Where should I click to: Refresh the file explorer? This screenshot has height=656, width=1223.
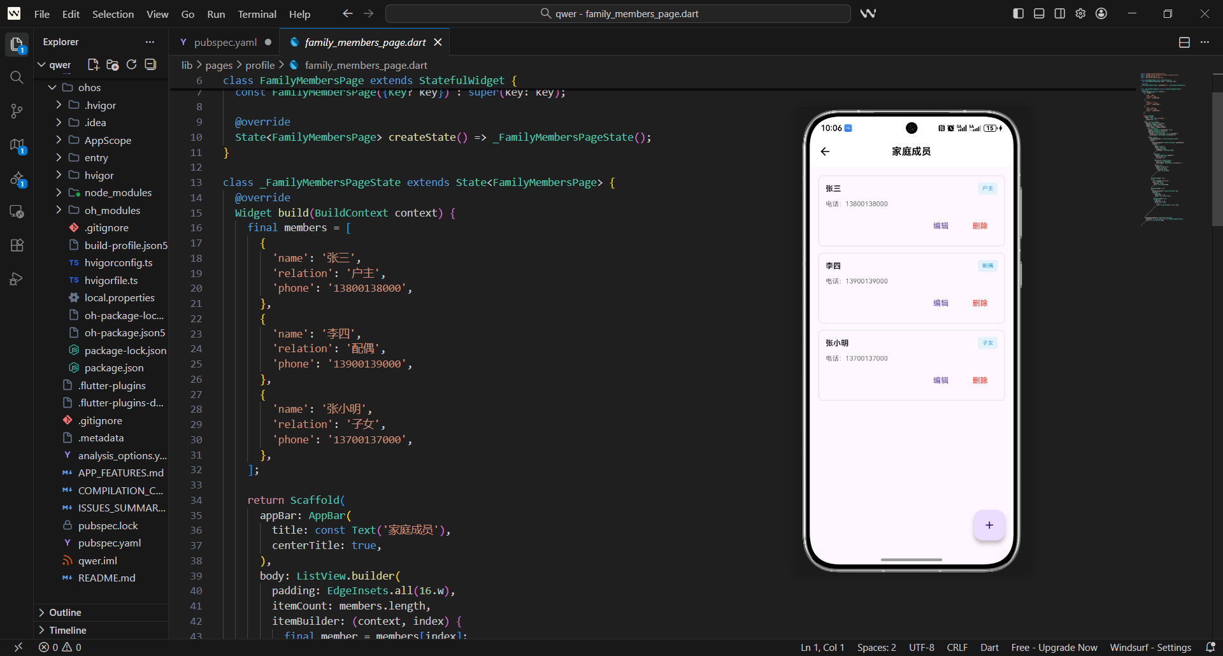point(131,64)
